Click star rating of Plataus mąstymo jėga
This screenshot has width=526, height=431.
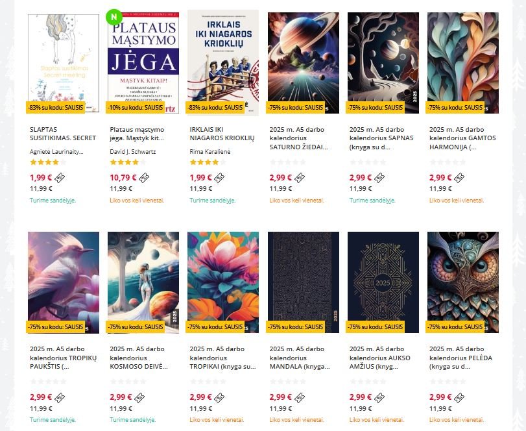(x=128, y=162)
